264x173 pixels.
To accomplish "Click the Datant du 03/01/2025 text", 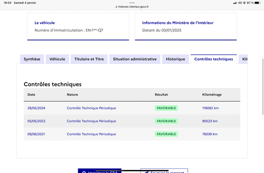I will (x=162, y=30).
